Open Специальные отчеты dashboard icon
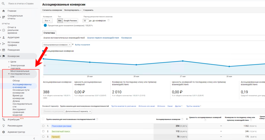 [4, 17]
